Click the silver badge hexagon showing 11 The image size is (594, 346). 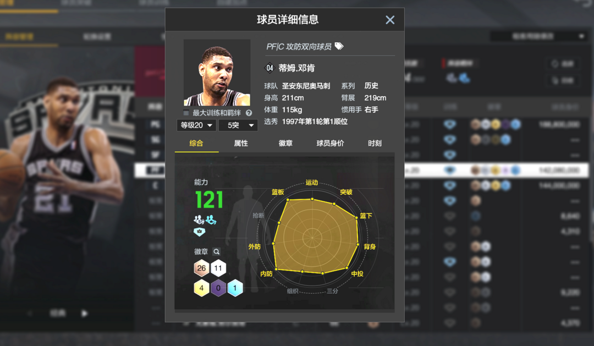click(218, 268)
